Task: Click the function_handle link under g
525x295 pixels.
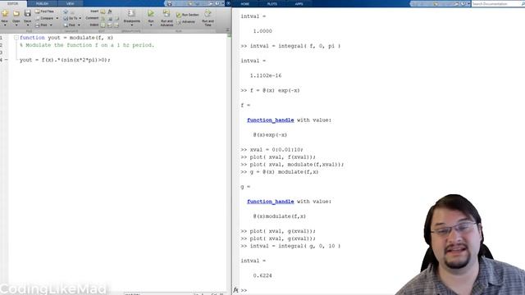Action: pos(271,202)
